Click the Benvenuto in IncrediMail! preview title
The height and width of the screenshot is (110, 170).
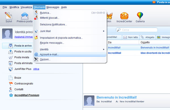pyautogui.click(x=116, y=97)
